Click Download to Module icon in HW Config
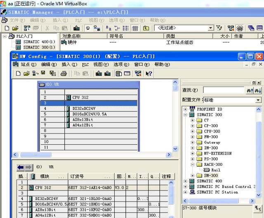 99,73
